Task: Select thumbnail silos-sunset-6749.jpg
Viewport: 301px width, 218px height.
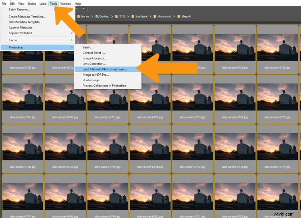Action: 108,196
